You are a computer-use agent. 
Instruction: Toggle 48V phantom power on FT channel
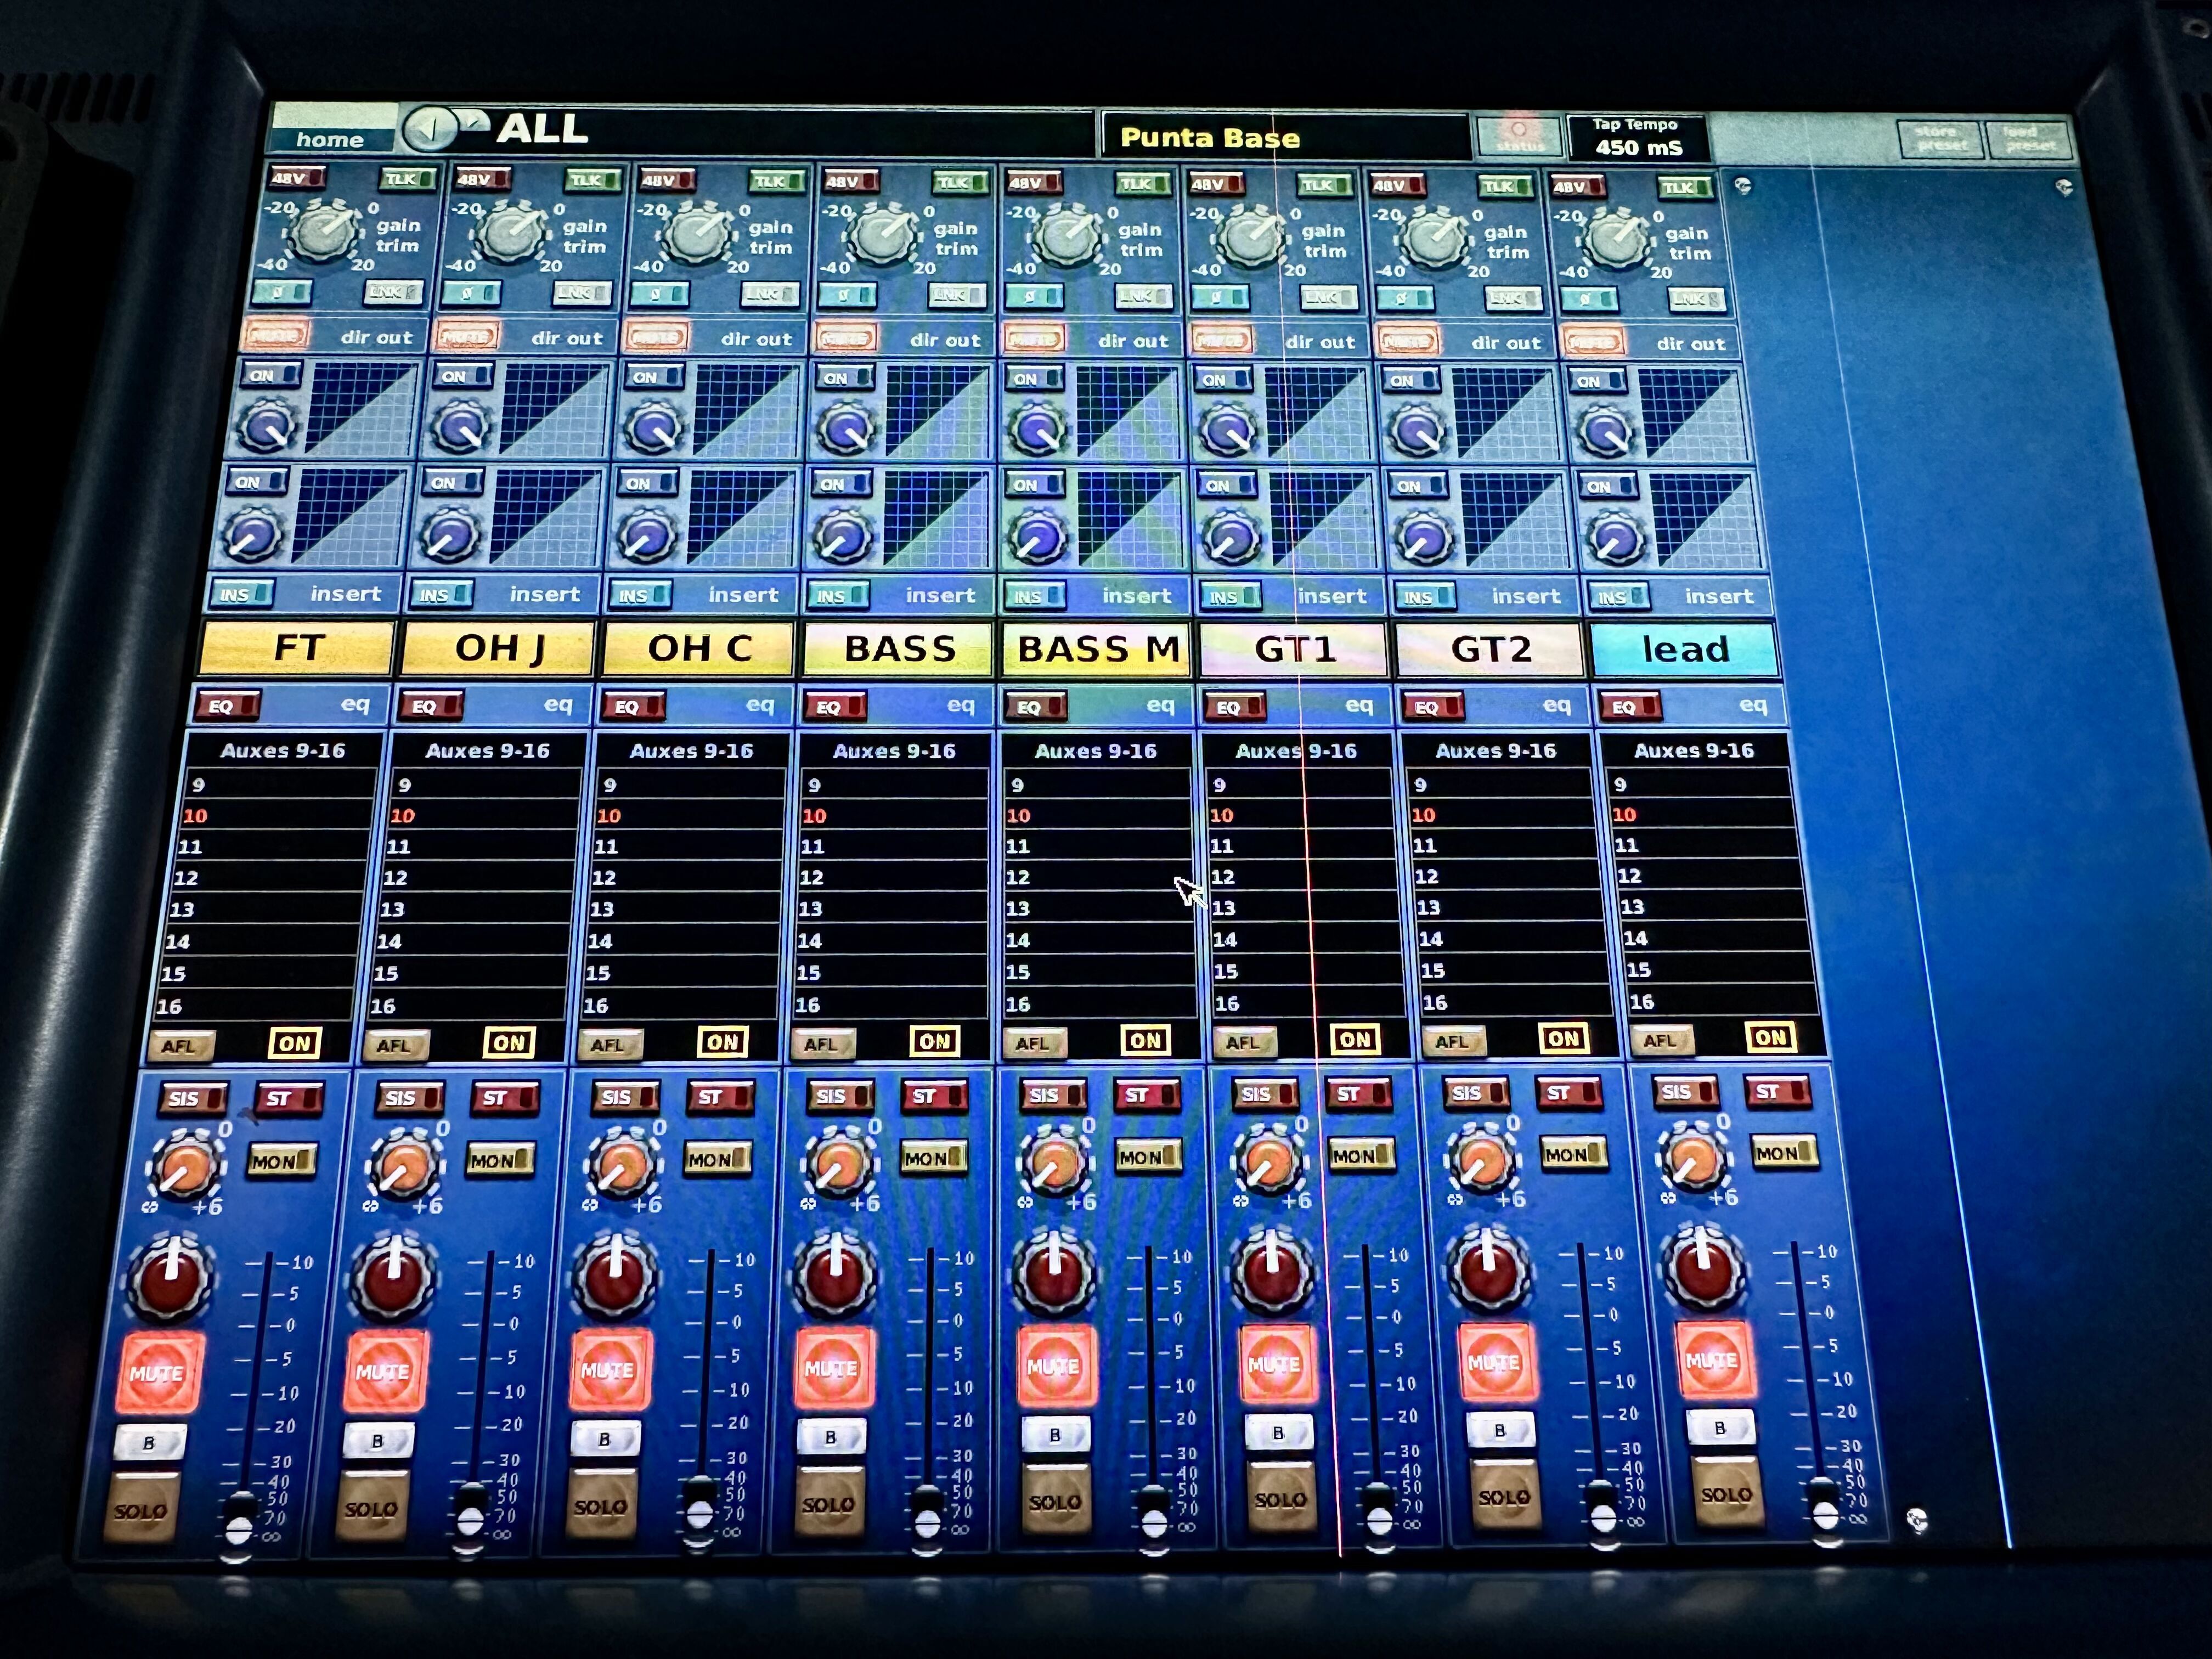pos(297,178)
